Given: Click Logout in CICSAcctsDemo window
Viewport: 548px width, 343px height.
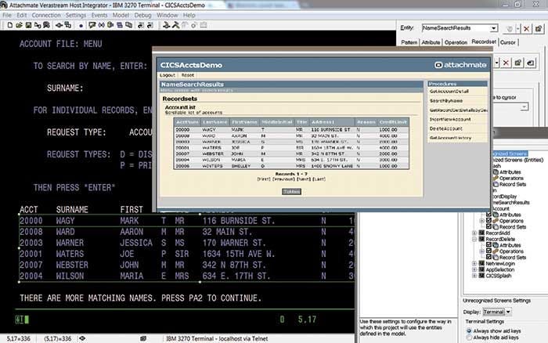Looking at the screenshot, I should (168, 75).
